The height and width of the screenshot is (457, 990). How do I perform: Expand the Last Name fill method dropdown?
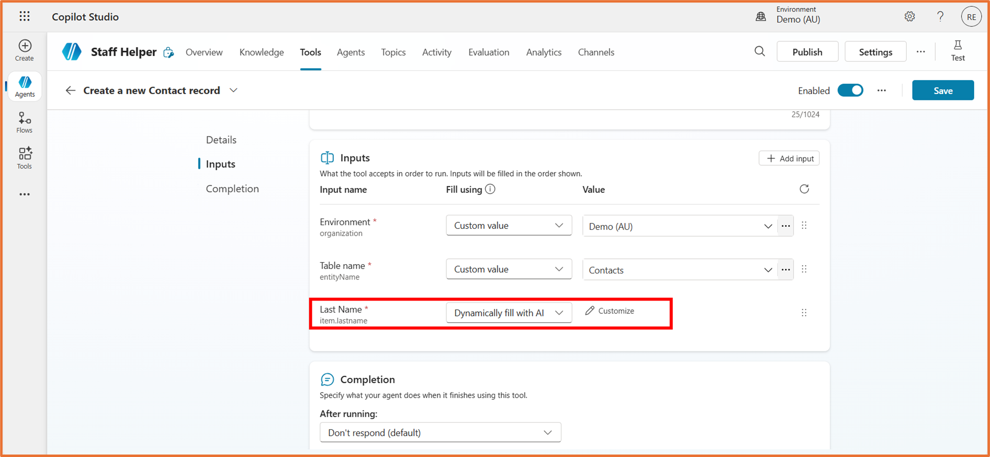508,313
